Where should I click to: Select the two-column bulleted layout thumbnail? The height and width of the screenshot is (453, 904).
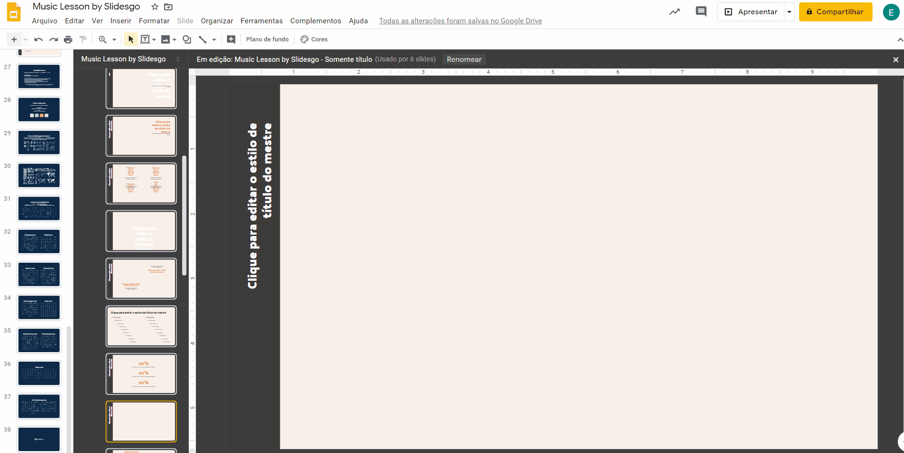pos(141,326)
